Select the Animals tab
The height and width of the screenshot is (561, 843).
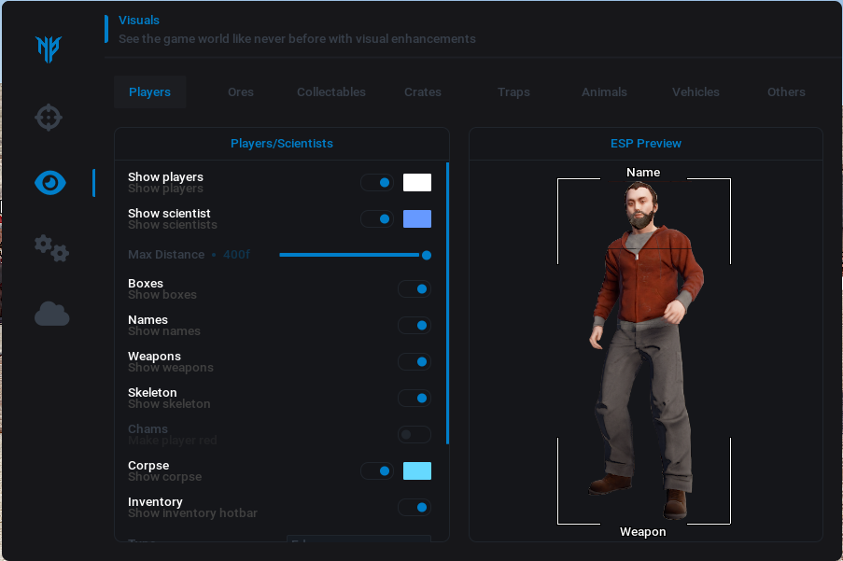point(604,92)
